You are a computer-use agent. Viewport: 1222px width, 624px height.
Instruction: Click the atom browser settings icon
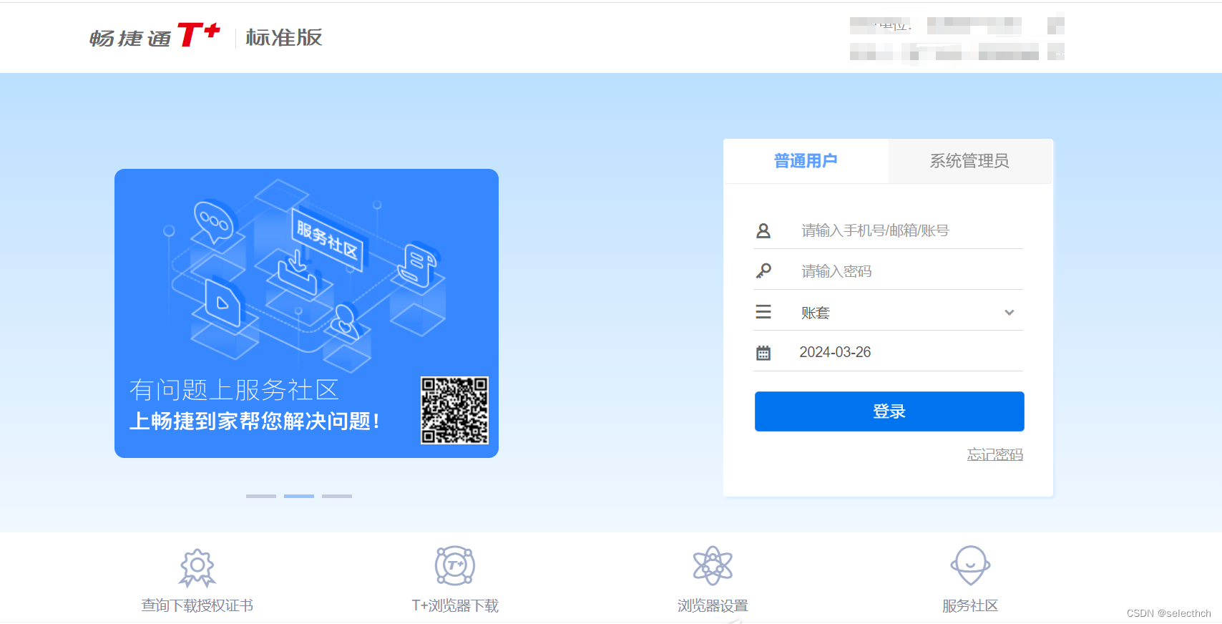713,566
